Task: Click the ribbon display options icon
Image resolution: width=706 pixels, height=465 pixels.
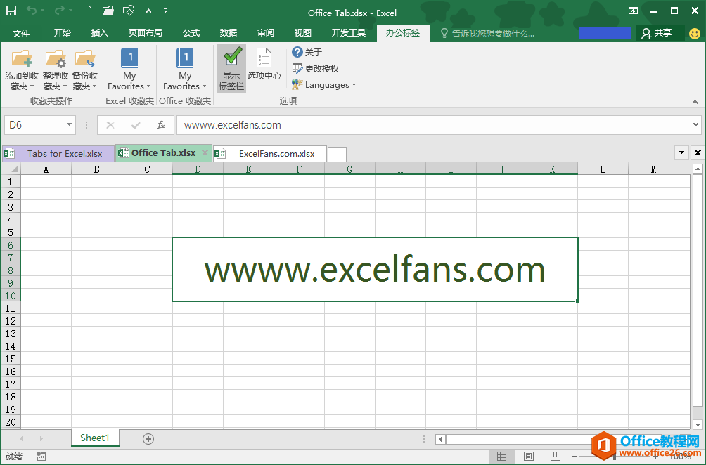Action: pos(633,11)
